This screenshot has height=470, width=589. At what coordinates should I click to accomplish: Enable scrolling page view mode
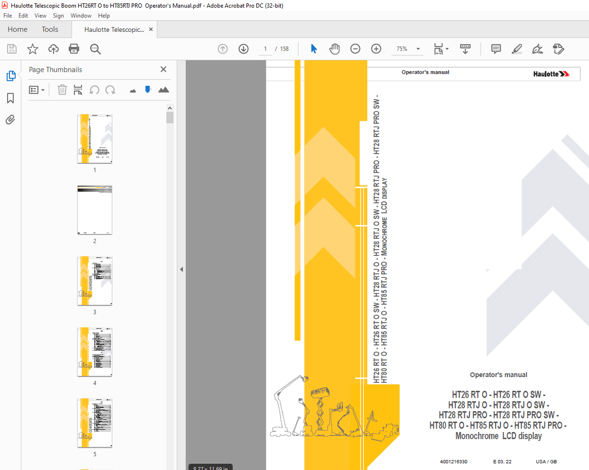tap(465, 48)
